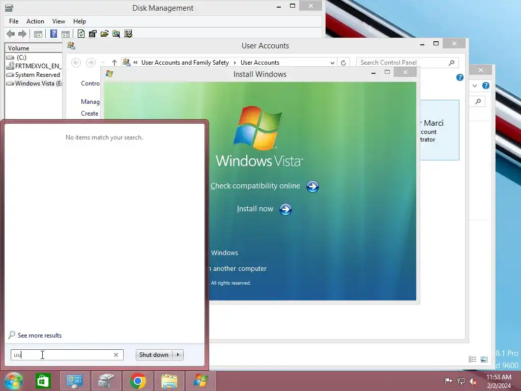The height and width of the screenshot is (391, 521).
Task: Click the open folder icon in Disk Management toolbar
Action: tap(104, 34)
